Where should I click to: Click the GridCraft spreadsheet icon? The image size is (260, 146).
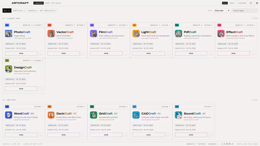click(93, 115)
